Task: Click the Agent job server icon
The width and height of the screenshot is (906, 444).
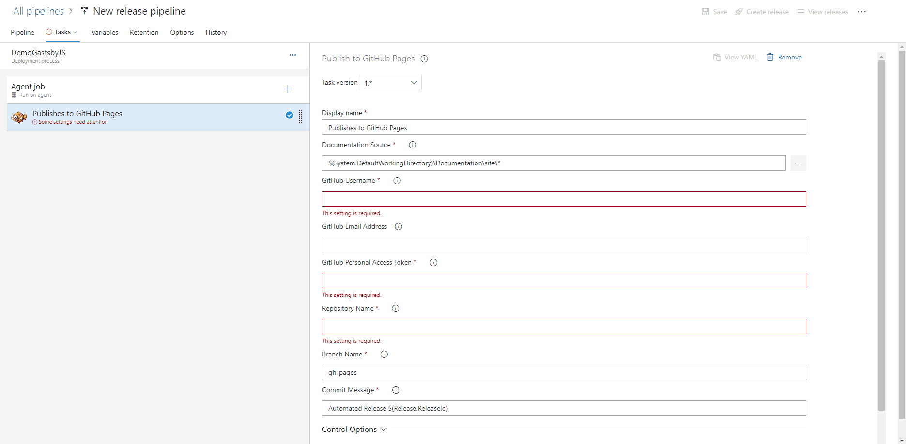Action: [14, 95]
